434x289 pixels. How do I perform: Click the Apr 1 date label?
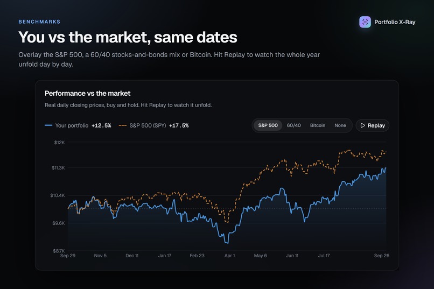[x=229, y=256]
